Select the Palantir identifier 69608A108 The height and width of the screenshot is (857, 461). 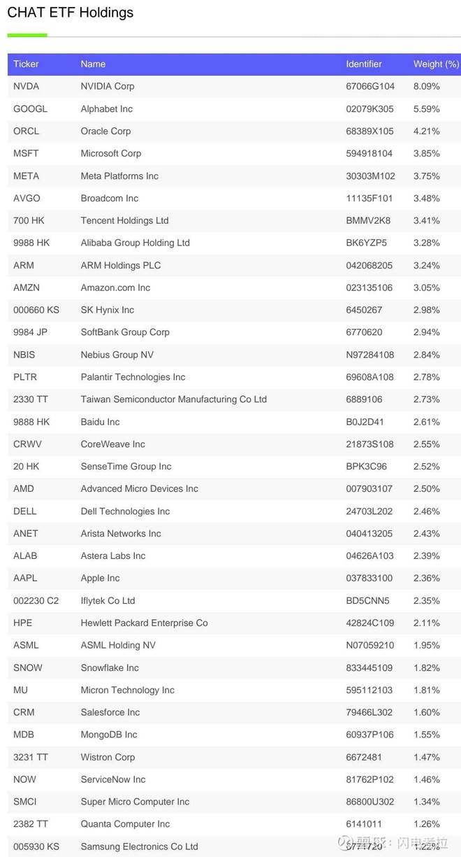click(x=369, y=377)
